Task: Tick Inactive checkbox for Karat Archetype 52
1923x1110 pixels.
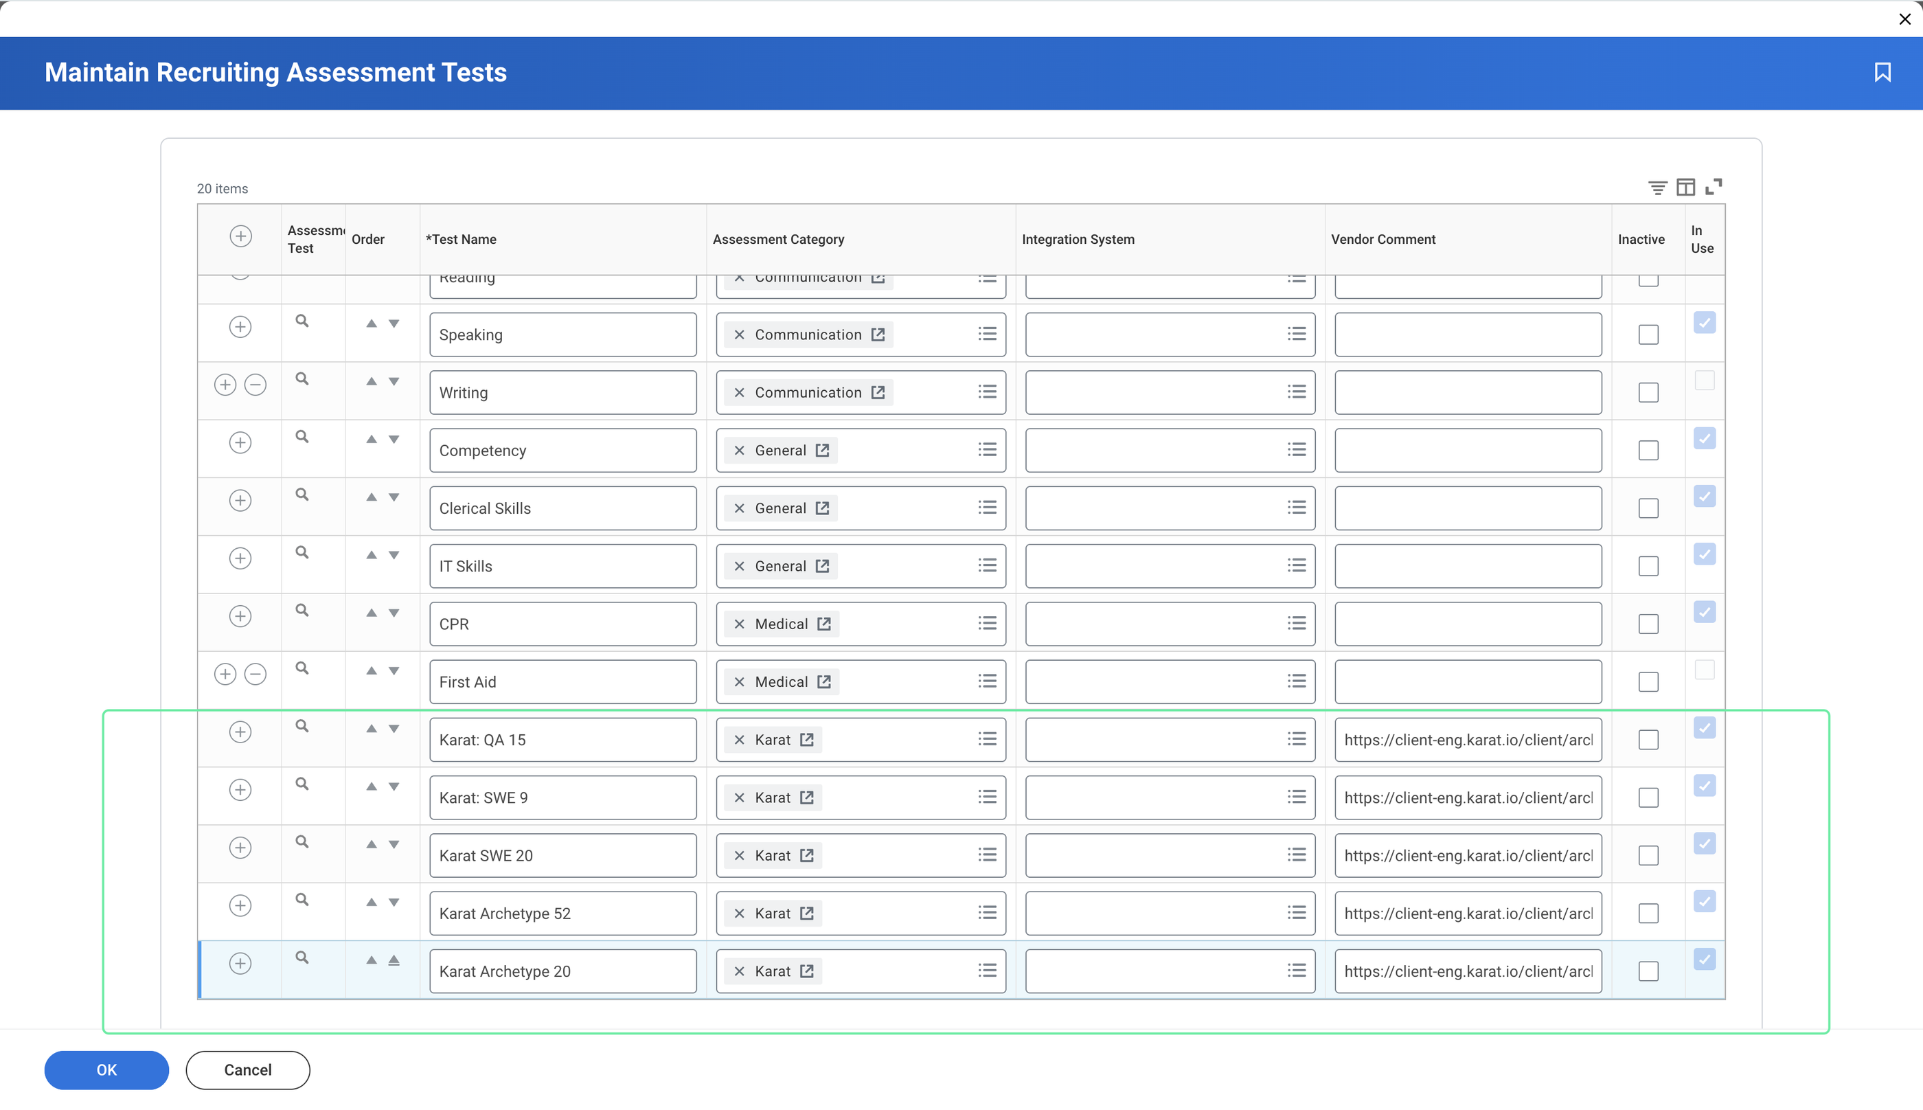Action: (1648, 914)
